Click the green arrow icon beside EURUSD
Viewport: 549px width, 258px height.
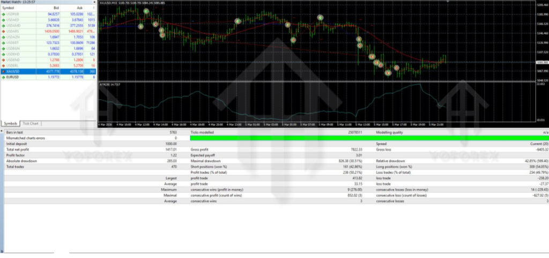[x=4, y=77]
